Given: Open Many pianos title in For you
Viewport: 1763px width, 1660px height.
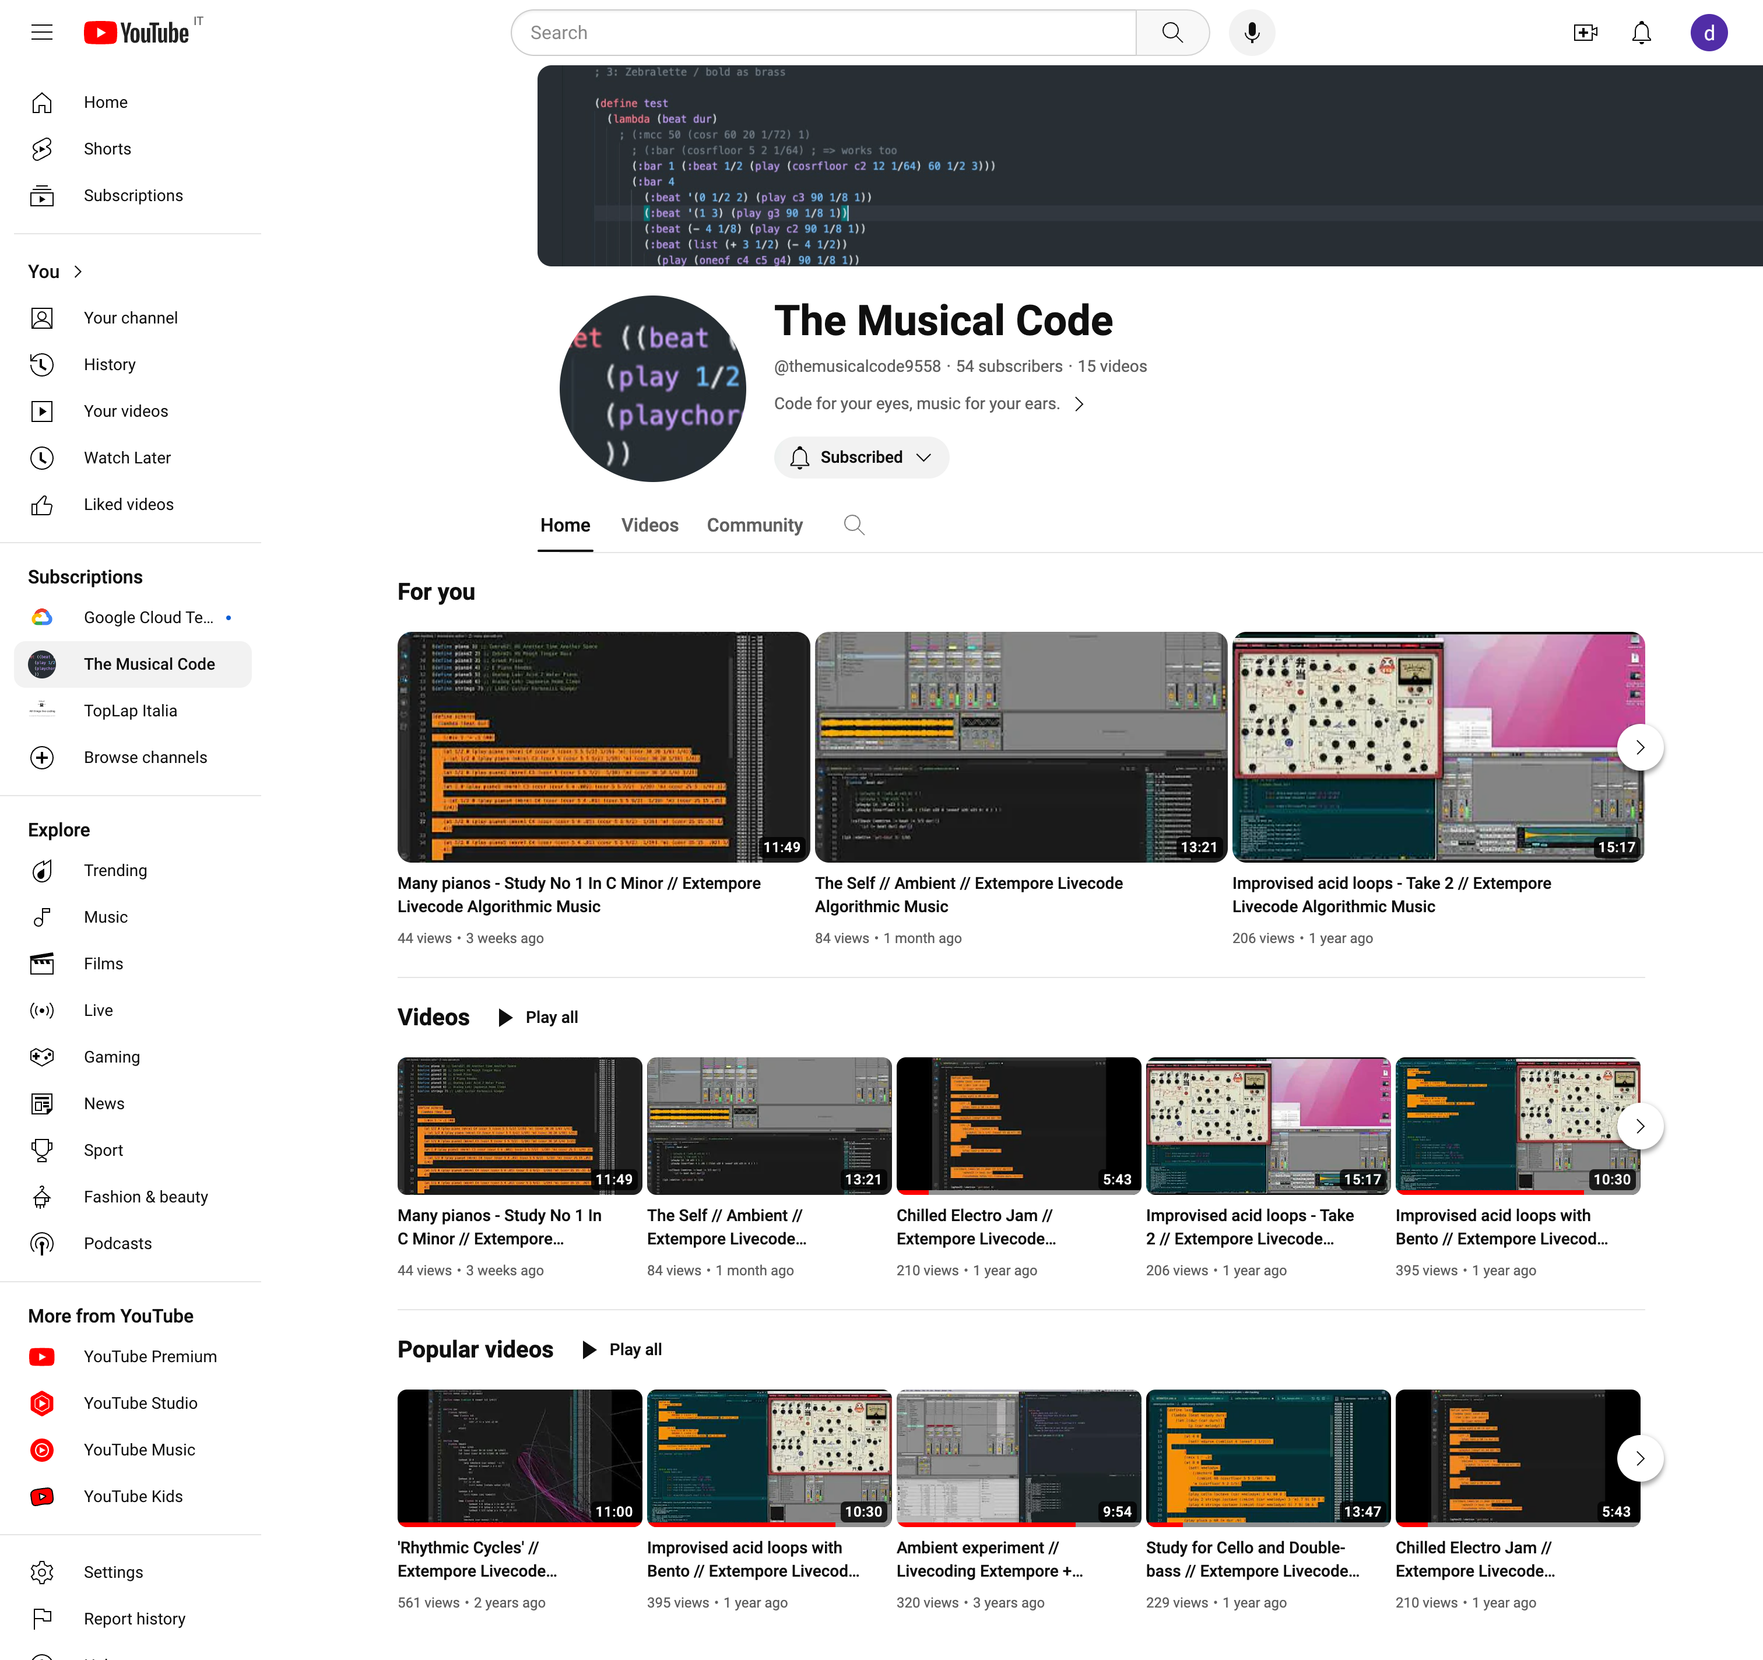Looking at the screenshot, I should tap(579, 895).
